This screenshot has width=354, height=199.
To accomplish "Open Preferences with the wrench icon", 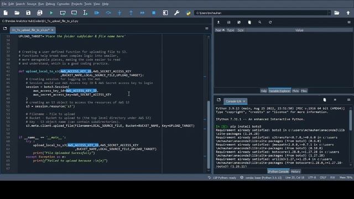I will click(177, 13).
